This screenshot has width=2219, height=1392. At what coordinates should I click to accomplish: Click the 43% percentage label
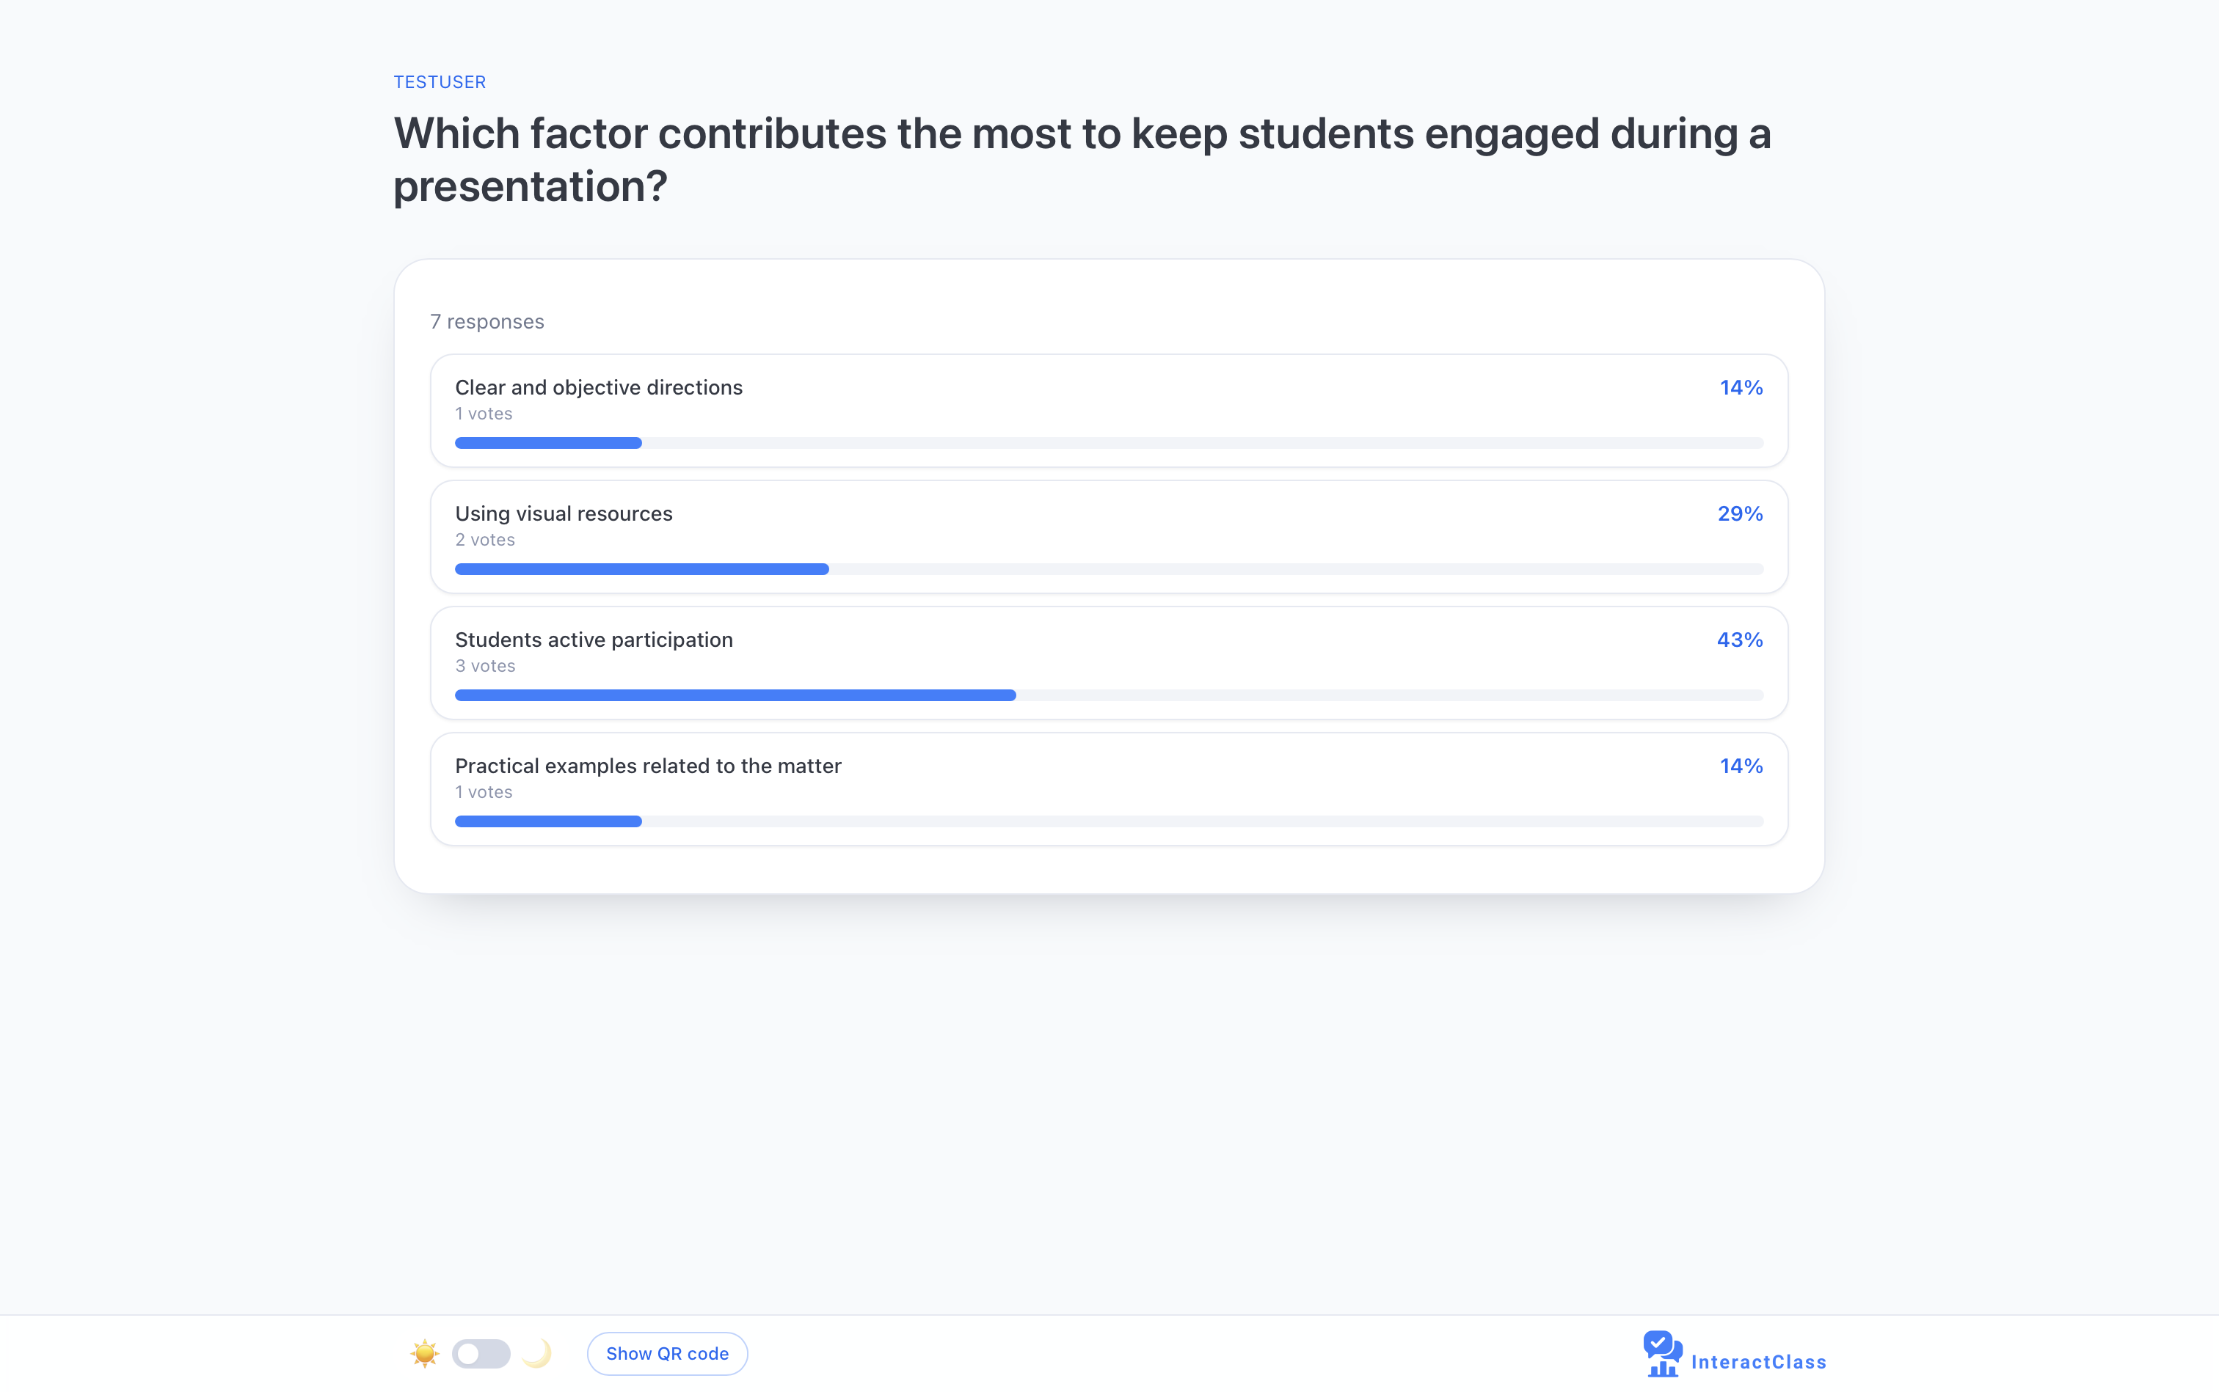coord(1739,640)
